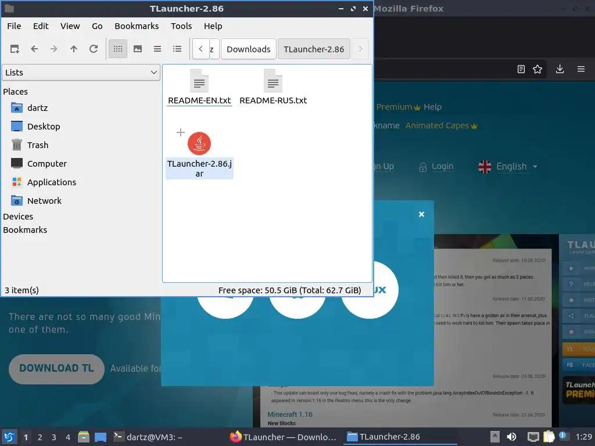Screen dimensions: 595x446
Task: Open the Bookmarks menu
Action: pos(137,26)
